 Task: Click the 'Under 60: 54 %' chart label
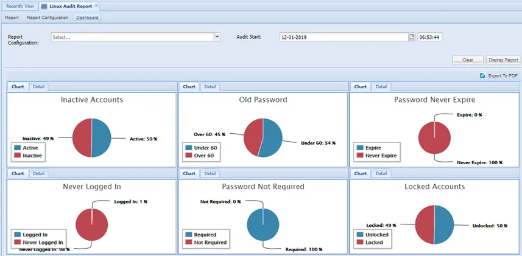(x=319, y=143)
